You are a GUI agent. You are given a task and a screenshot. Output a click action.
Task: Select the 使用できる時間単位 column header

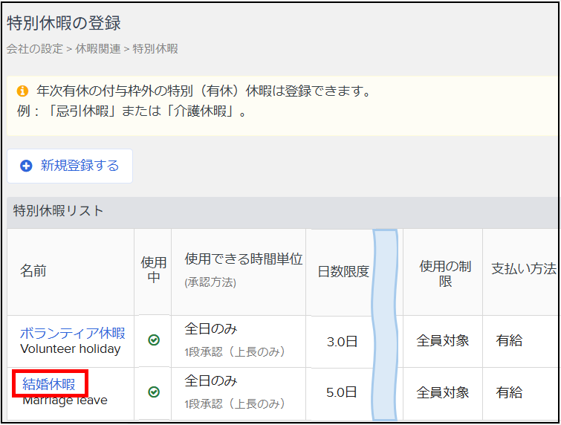243,259
